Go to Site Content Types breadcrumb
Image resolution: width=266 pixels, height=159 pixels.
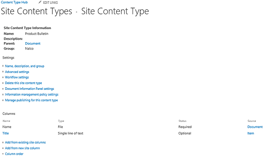coord(36,11)
